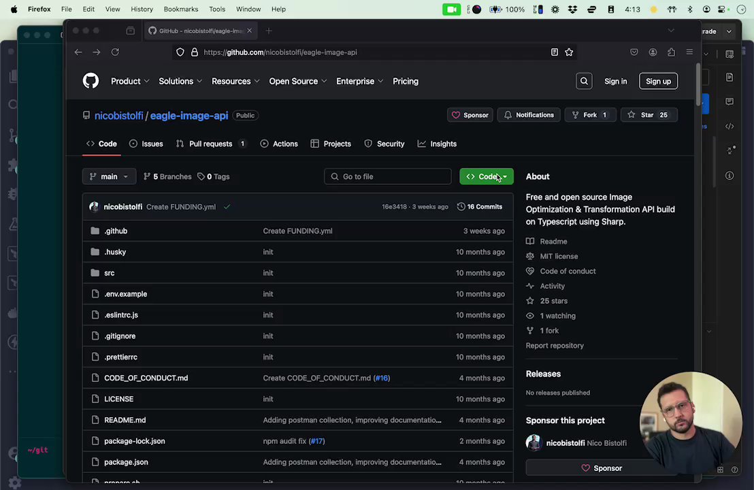The height and width of the screenshot is (490, 754).
Task: Reload the current page
Action: (x=115, y=52)
